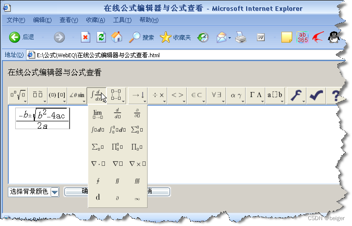Open the arrows palette
The height and width of the screenshot is (226, 352).
[x=138, y=95]
